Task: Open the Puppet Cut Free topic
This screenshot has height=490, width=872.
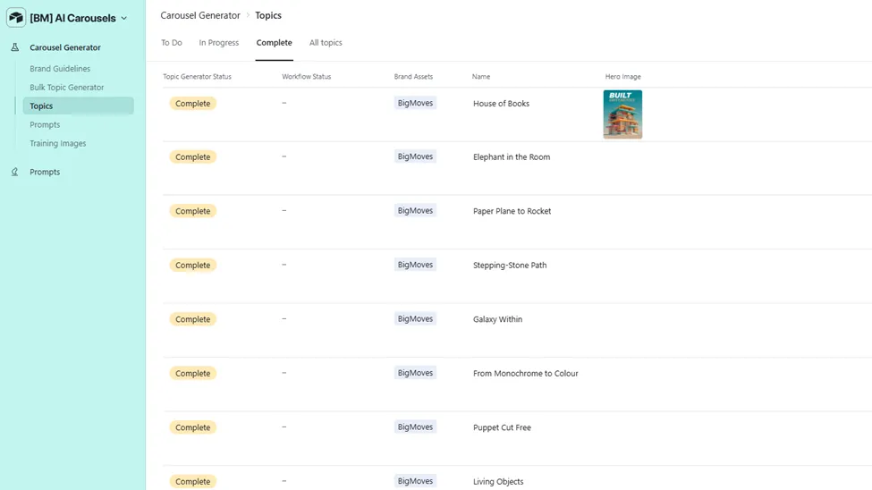Action: (502, 427)
